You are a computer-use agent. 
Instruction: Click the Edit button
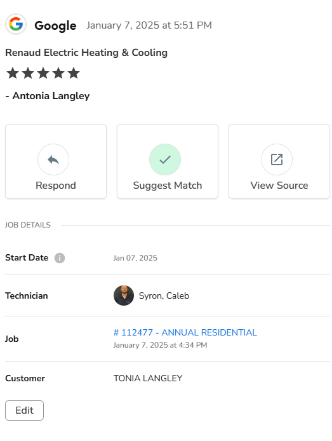24,410
